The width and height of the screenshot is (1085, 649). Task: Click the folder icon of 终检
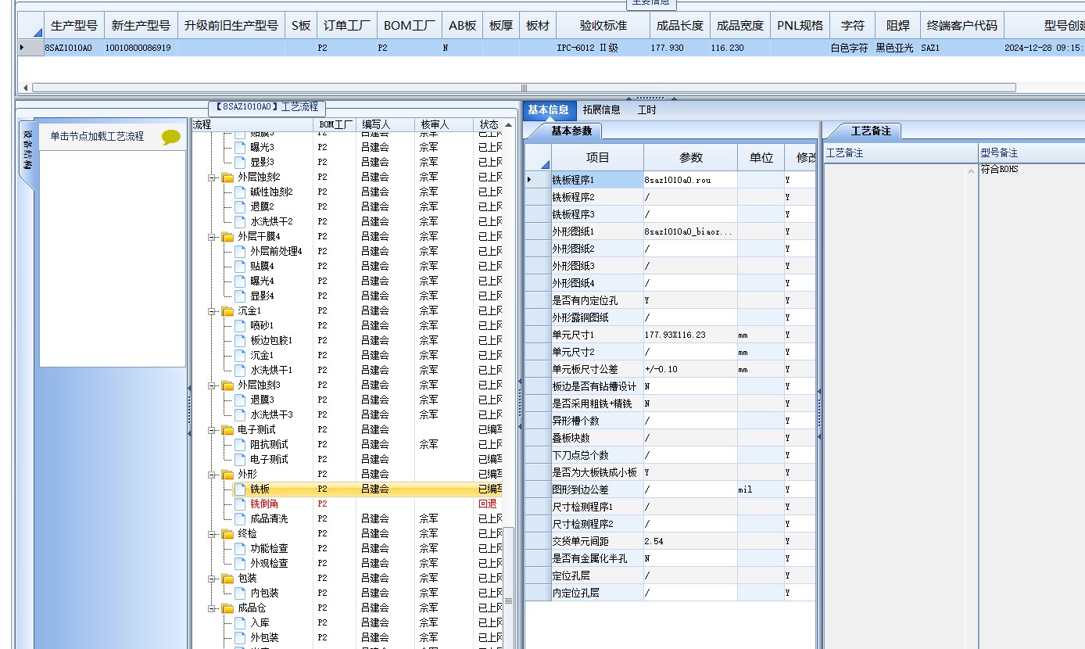pyautogui.click(x=227, y=534)
